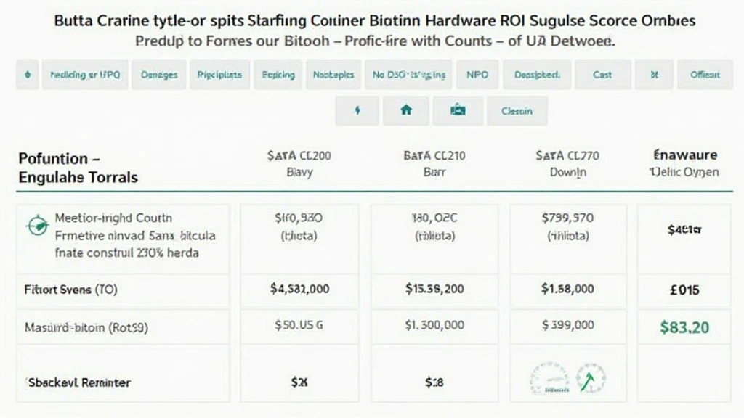Click the home icon button

(406, 111)
